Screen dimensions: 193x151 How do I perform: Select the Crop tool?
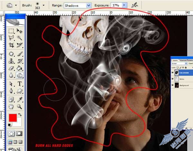[x=11, y=45]
